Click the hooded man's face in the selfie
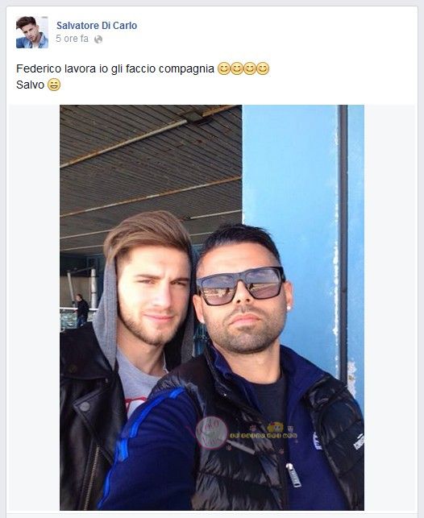 click(154, 296)
